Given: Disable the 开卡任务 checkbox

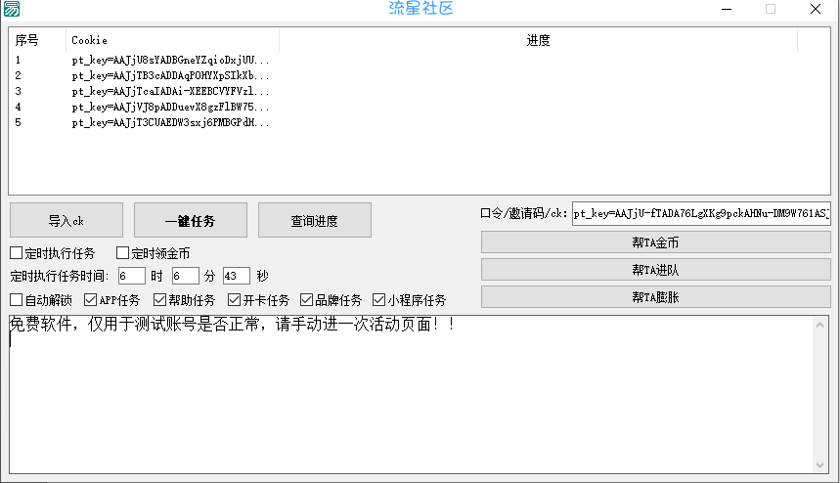Looking at the screenshot, I should (235, 300).
